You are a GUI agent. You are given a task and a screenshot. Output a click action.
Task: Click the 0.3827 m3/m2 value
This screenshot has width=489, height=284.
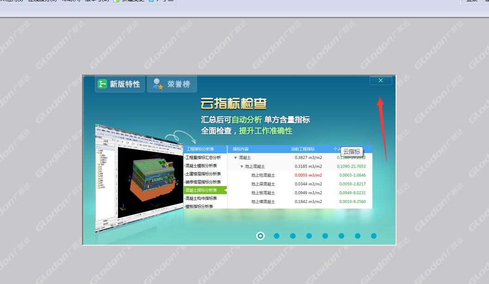coord(309,157)
